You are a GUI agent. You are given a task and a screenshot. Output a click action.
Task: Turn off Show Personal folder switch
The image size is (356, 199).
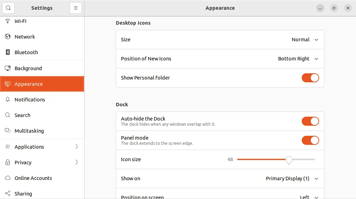(x=310, y=78)
